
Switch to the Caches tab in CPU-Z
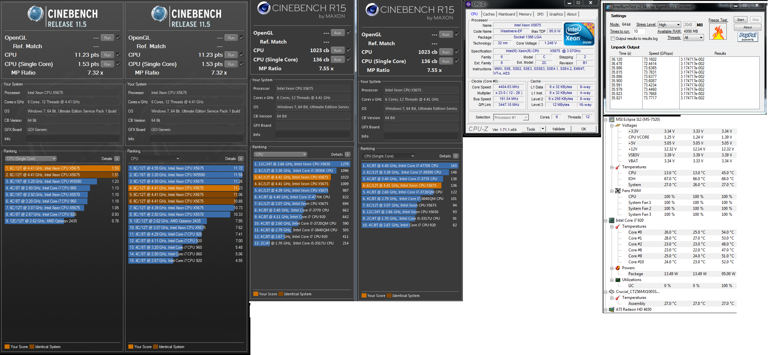coord(489,14)
